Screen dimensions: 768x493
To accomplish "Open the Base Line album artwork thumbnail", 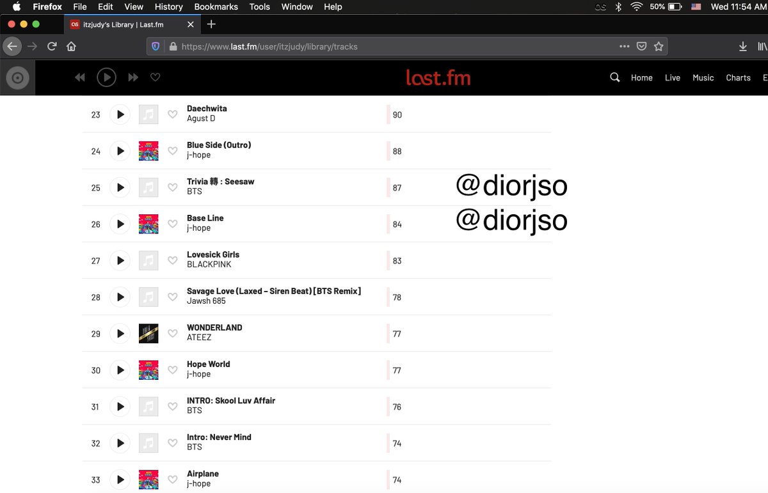I will [148, 224].
